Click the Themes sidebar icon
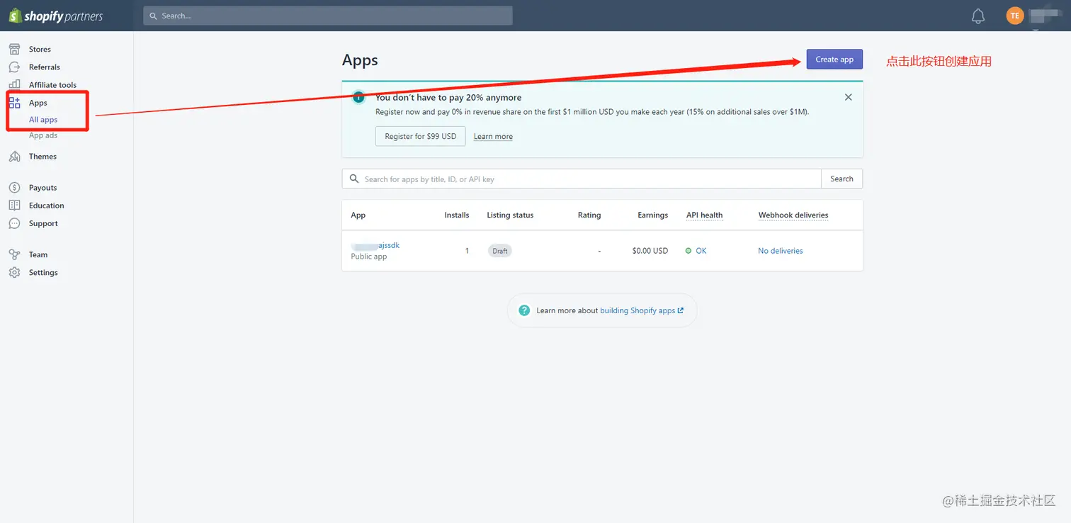The width and height of the screenshot is (1071, 523). coord(14,156)
